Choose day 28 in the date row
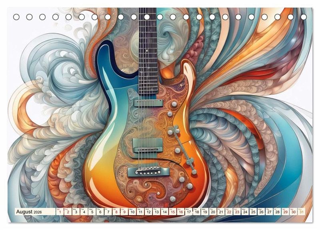This screenshot has height=230, width=320. [x=277, y=212]
